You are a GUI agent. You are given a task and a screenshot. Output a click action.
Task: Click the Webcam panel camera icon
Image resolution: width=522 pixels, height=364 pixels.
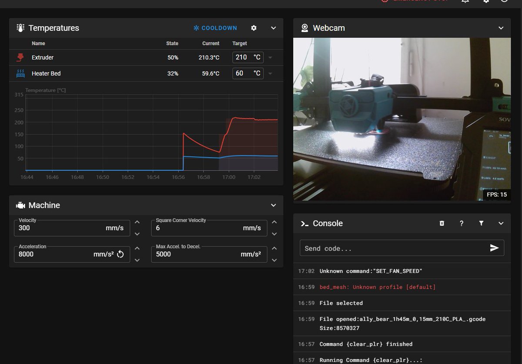tap(304, 28)
